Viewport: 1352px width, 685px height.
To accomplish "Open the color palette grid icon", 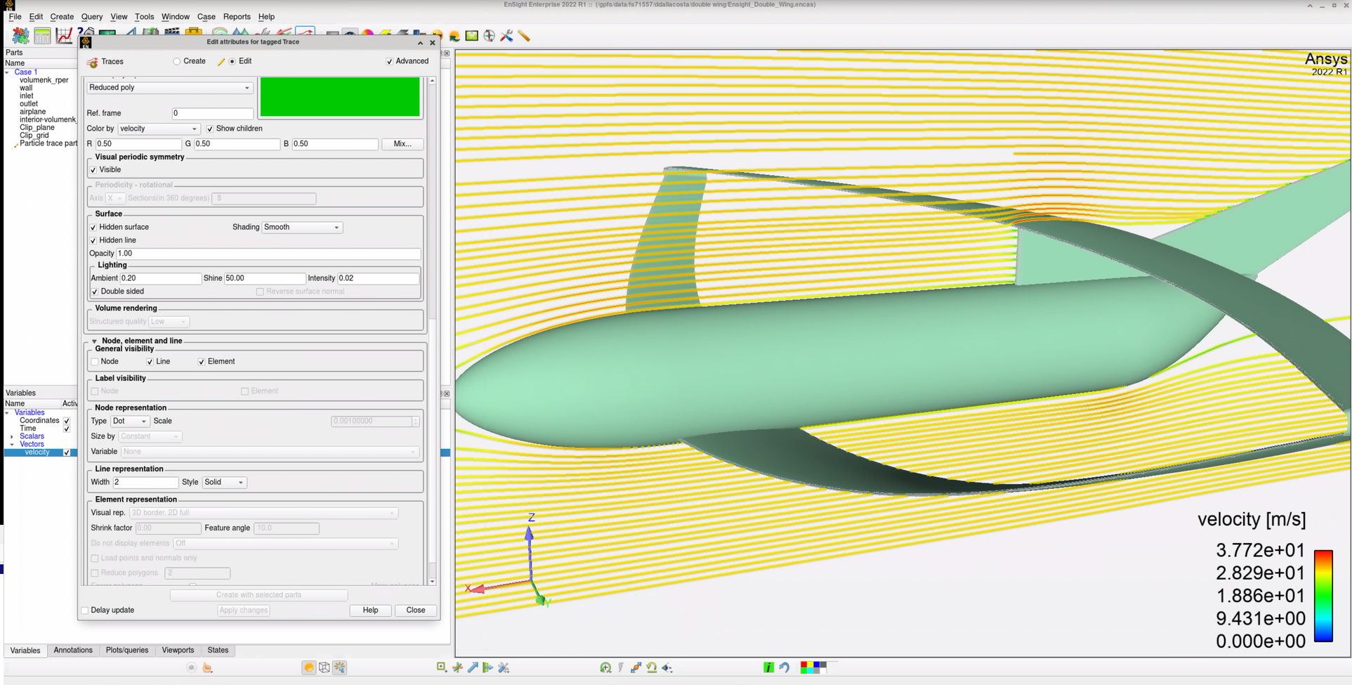I will (x=814, y=667).
